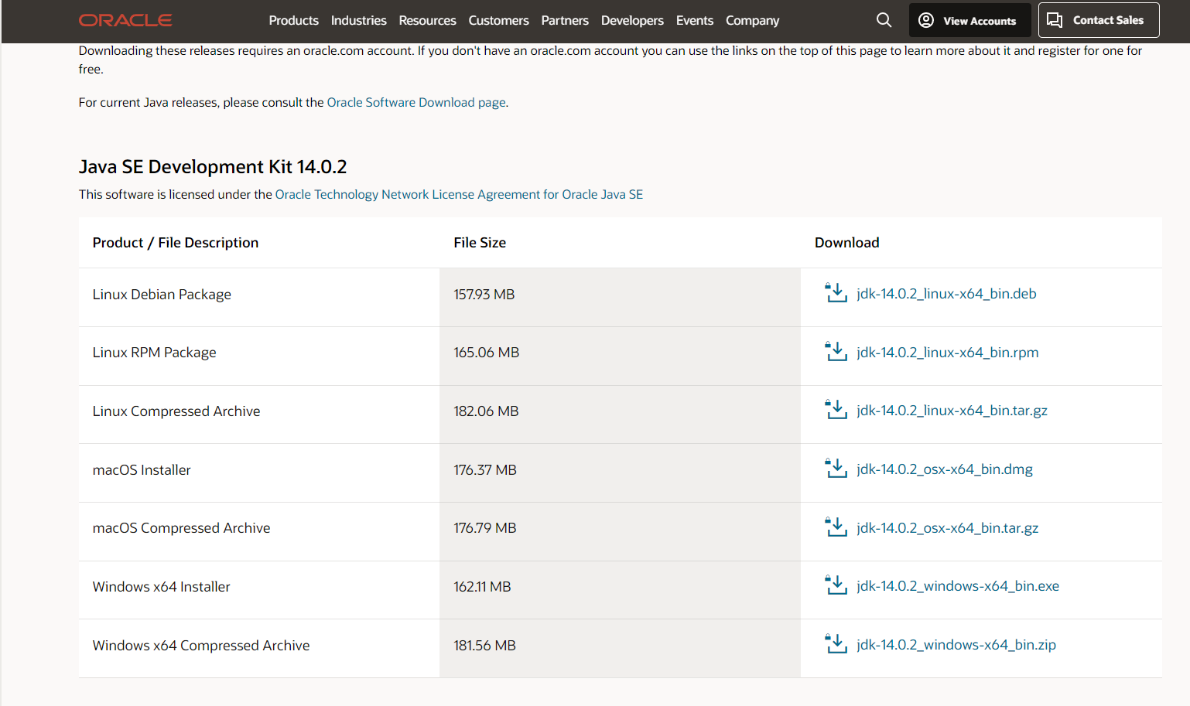Click the Product / File Description header

pos(176,243)
